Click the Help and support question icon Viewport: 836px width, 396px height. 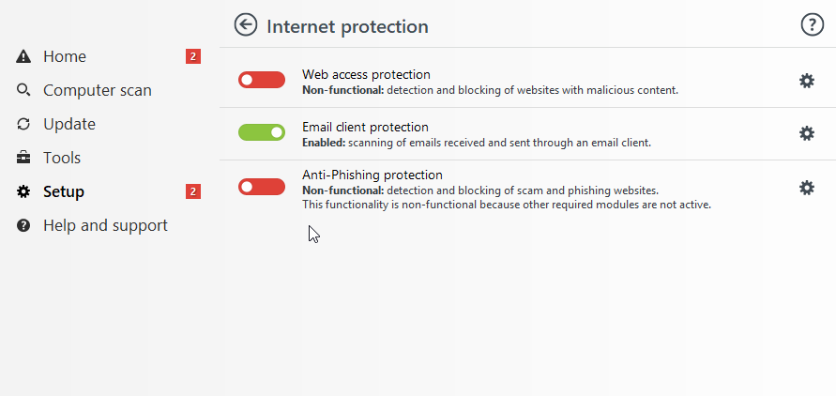coord(23,225)
